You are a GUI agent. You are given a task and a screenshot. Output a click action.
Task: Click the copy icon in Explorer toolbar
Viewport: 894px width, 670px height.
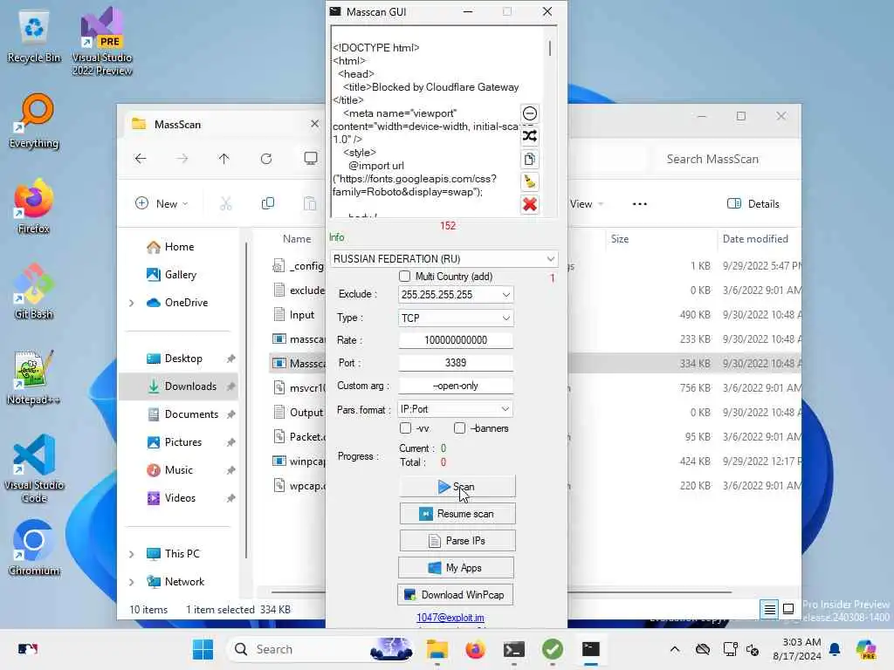267,203
